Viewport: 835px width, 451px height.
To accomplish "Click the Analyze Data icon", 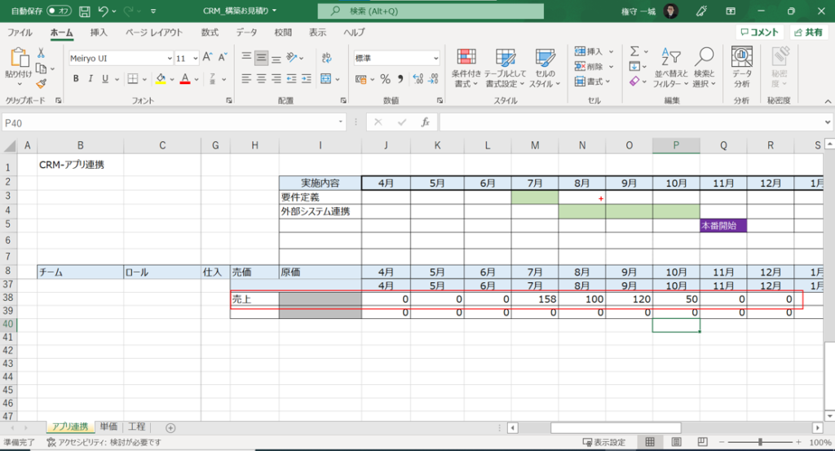I will coord(742,56).
